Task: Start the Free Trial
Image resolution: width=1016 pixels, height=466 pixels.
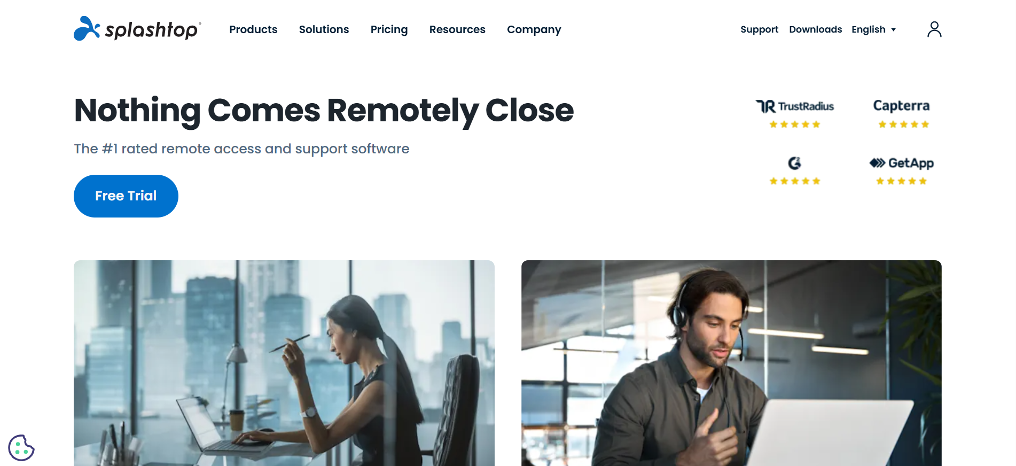Action: tap(126, 196)
